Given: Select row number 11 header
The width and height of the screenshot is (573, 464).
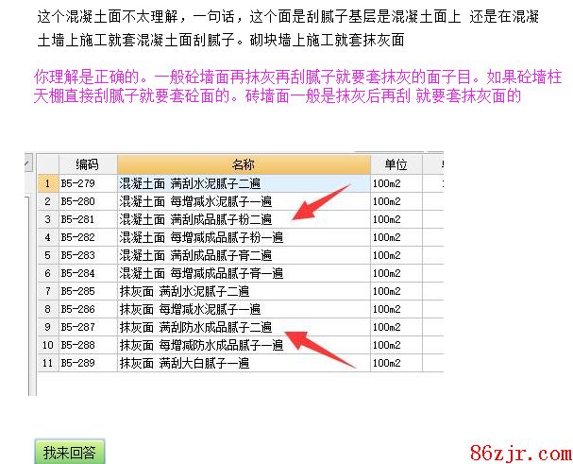Looking at the screenshot, I should [x=47, y=363].
